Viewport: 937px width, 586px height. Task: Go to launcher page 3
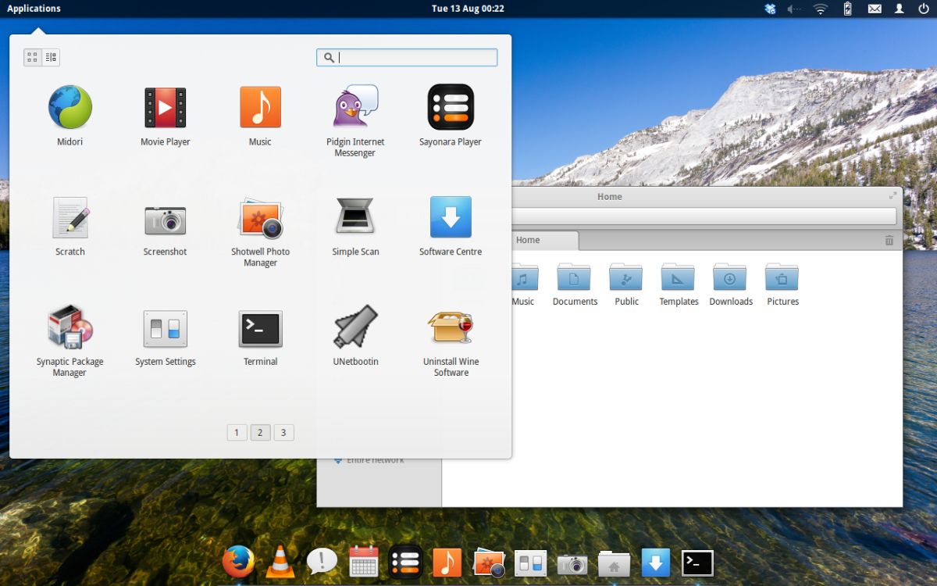[283, 432]
